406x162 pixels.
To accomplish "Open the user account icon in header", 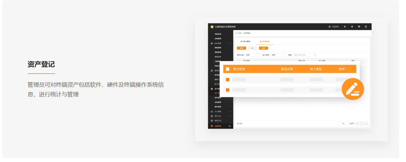I will 366,27.
